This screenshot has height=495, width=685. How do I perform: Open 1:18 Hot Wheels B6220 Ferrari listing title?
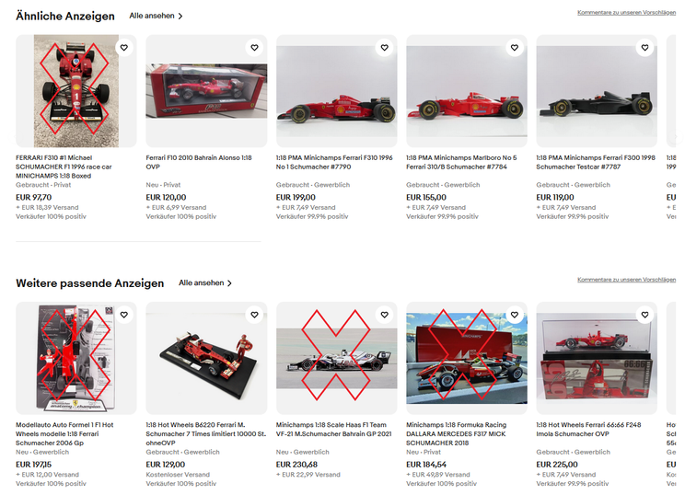(205, 433)
